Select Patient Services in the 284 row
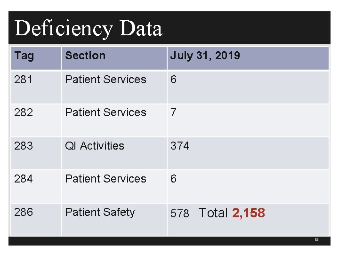The height and width of the screenshot is (254, 339). click(105, 179)
